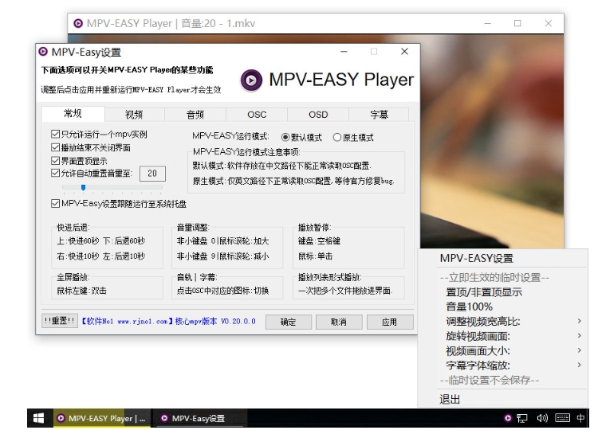Switch to the 音频 tab
Viewport: 594px width, 430px height.
(195, 115)
